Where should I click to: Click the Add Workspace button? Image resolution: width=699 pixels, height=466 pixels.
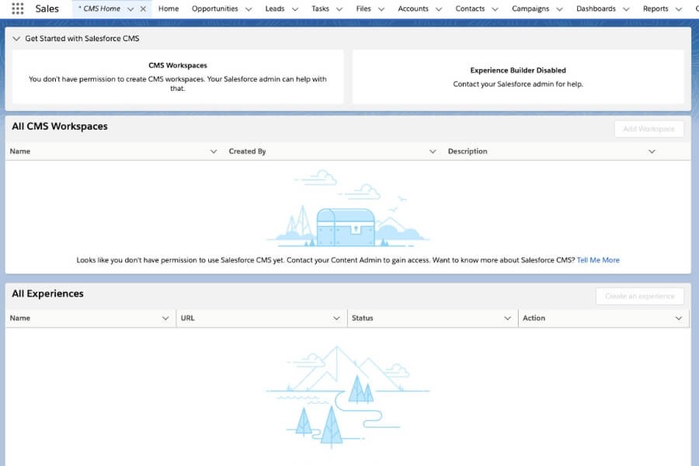(x=649, y=129)
